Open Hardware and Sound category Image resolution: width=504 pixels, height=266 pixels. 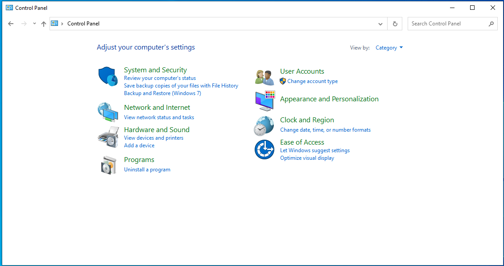point(157,129)
